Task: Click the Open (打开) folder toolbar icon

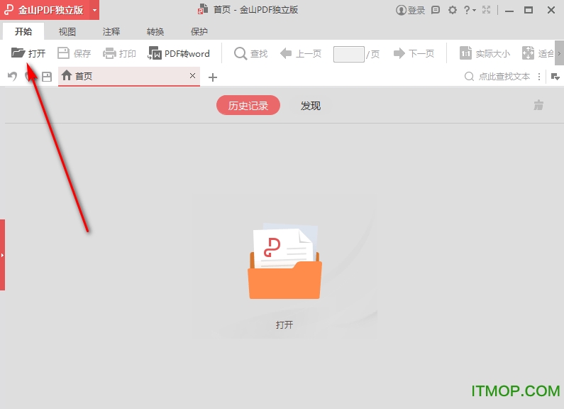Action: pos(18,53)
